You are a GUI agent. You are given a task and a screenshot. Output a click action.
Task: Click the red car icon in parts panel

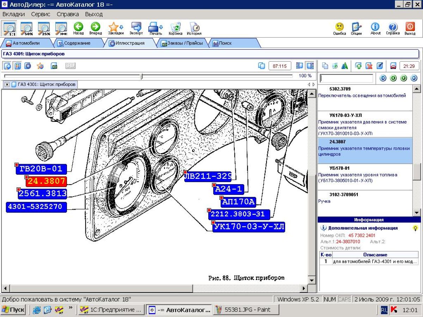click(393, 66)
